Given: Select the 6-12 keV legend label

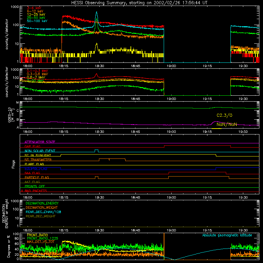Looking at the screenshot, I should (x=35, y=11).
